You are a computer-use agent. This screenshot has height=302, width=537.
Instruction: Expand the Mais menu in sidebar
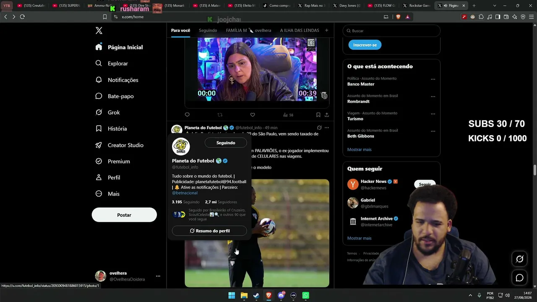(x=107, y=194)
